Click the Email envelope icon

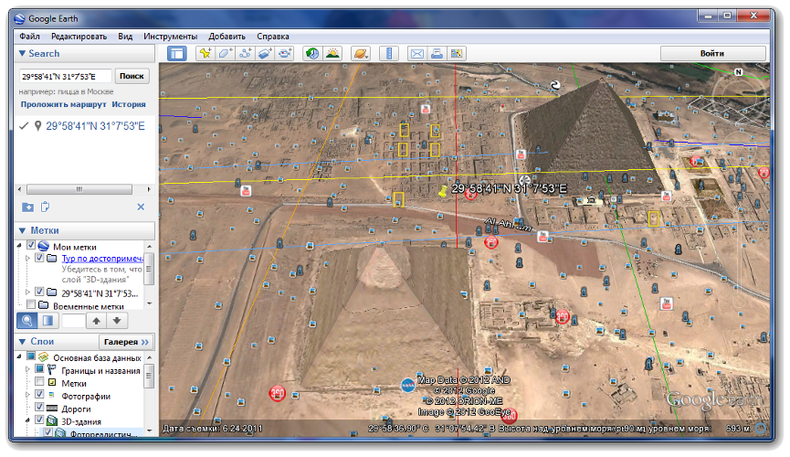click(x=416, y=54)
